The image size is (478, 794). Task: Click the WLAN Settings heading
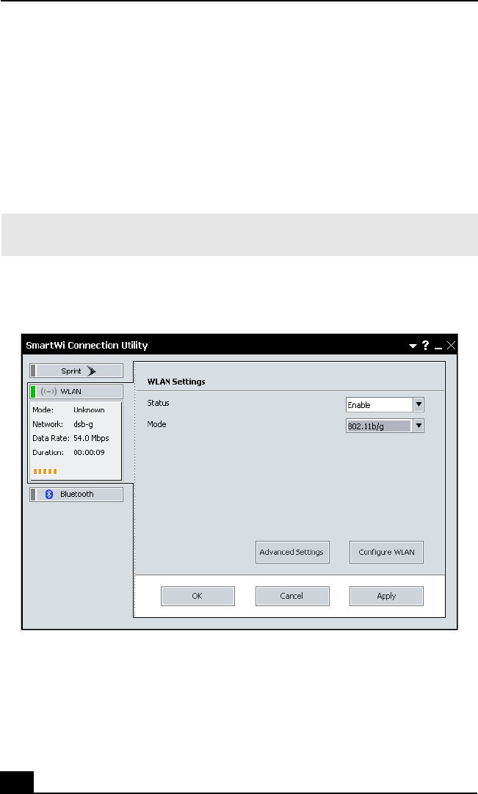(x=176, y=382)
